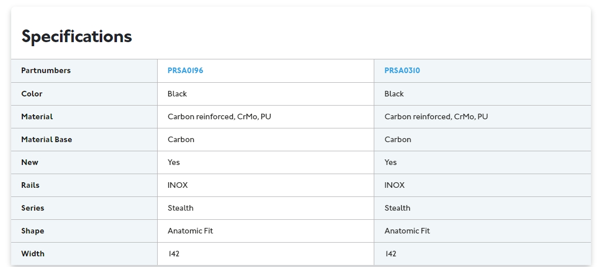The image size is (597, 267).
Task: Select the Stealth series value under PRSA0196
Action: (x=181, y=208)
